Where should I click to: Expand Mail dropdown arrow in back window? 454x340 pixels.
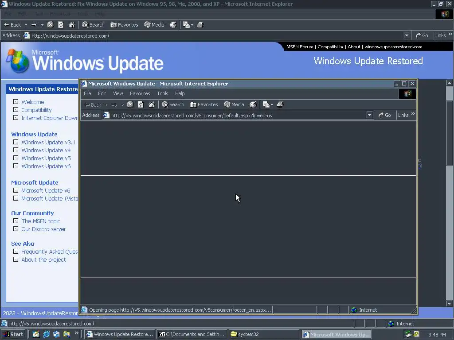pos(192,25)
